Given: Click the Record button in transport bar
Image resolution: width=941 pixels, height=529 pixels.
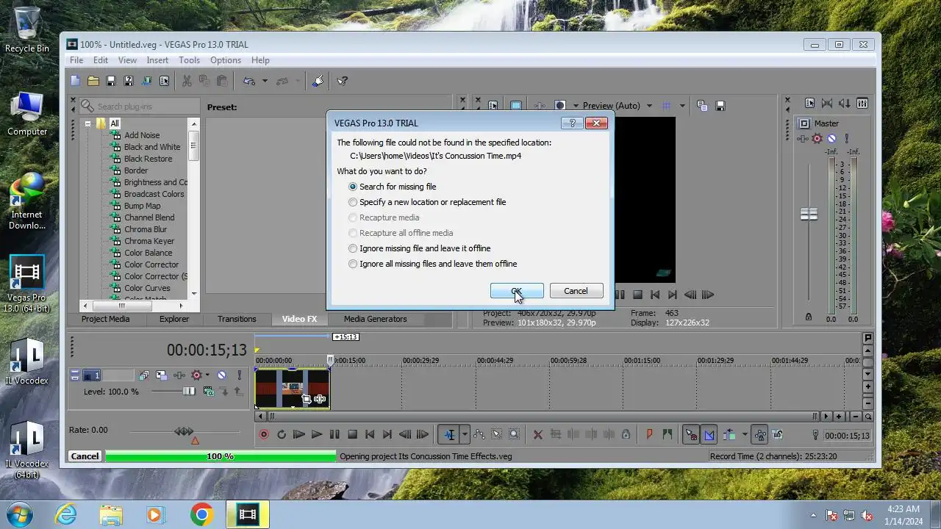Looking at the screenshot, I should (x=264, y=434).
